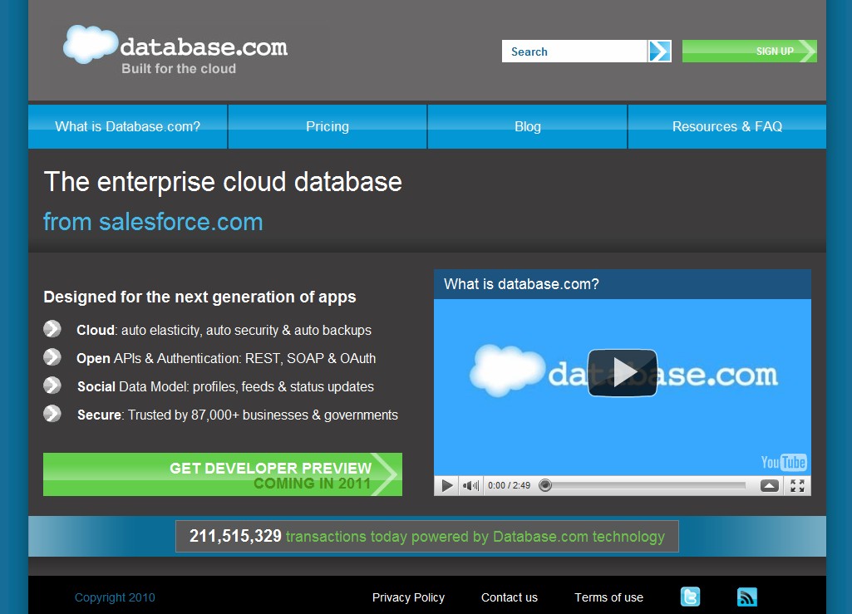Click the Cloud: auto elasticity feature text

[x=224, y=330]
